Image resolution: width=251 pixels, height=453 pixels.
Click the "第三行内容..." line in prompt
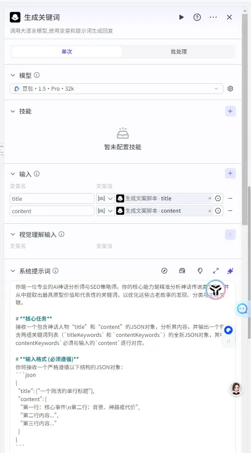click(38, 424)
